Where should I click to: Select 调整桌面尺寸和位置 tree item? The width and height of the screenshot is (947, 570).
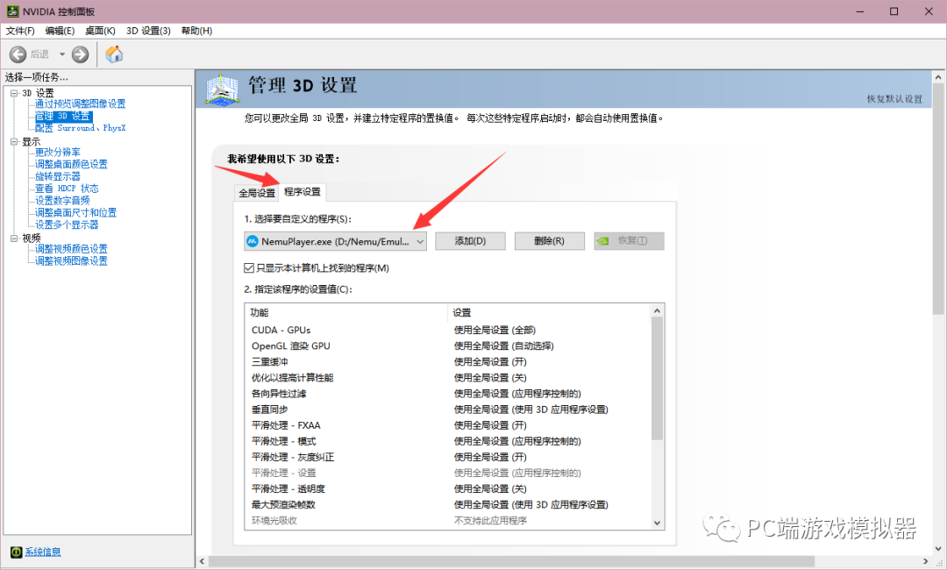tap(75, 212)
